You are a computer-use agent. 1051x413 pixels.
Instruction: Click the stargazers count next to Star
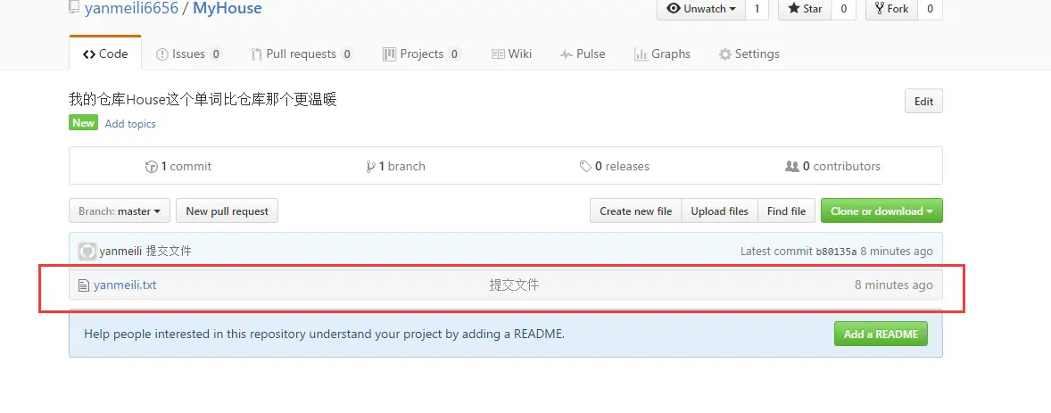point(843,9)
